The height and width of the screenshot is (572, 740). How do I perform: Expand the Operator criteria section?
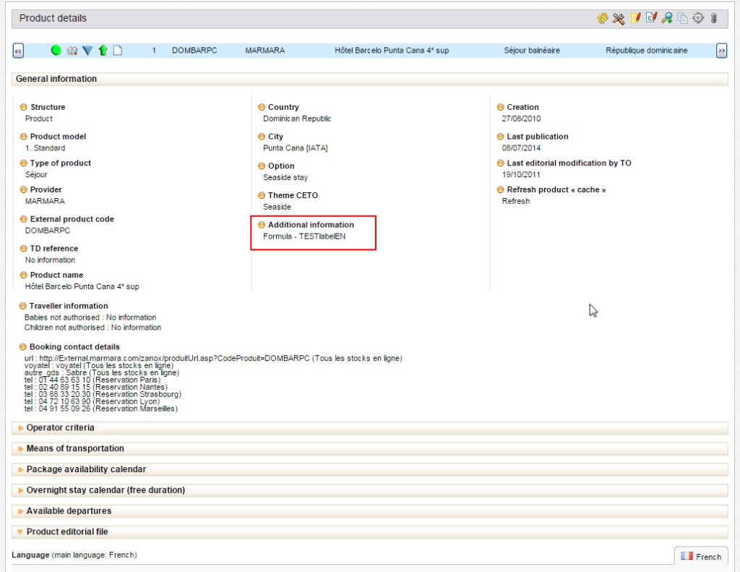pos(60,428)
